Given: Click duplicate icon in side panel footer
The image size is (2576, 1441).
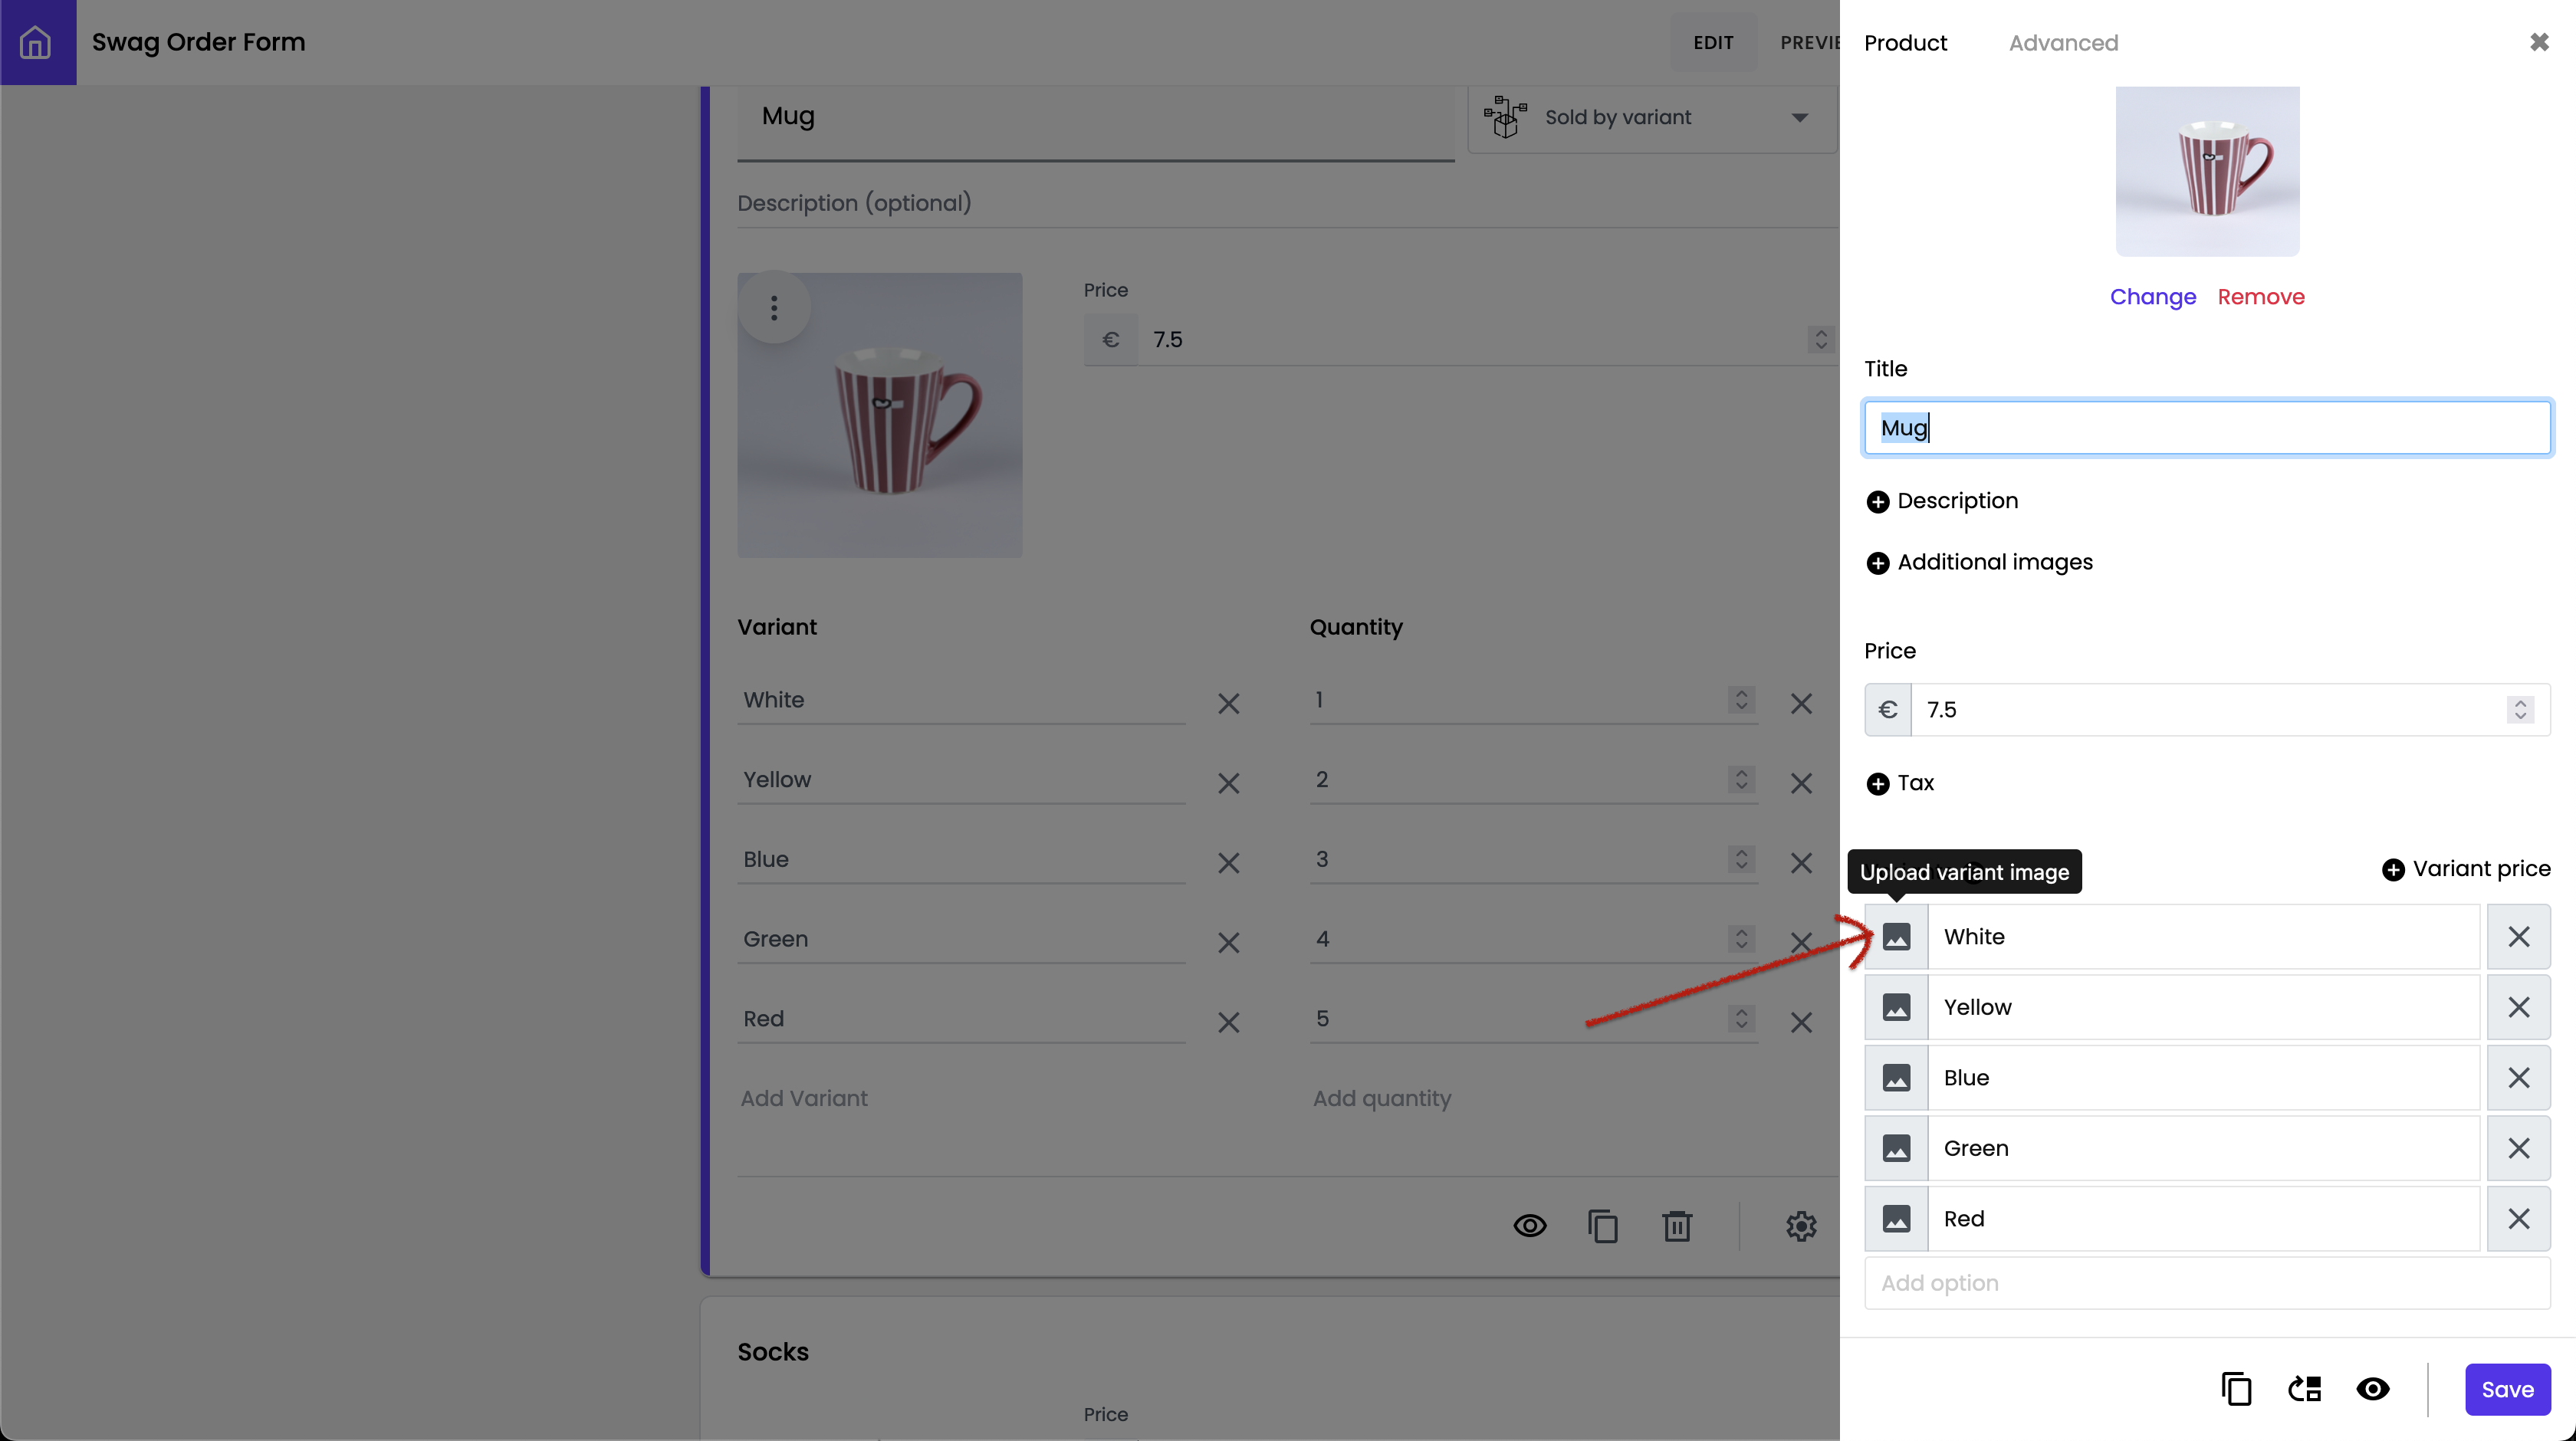Looking at the screenshot, I should (2236, 1389).
